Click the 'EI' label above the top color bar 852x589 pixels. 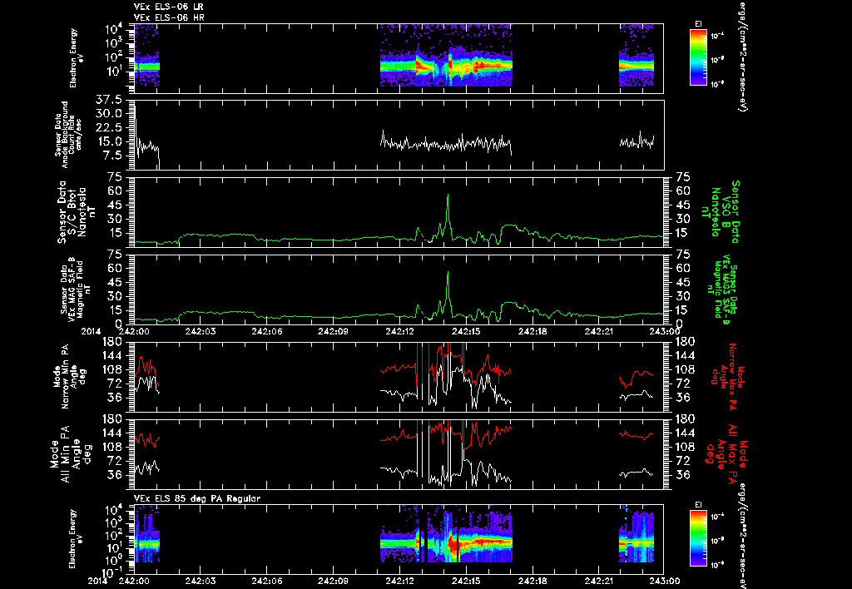click(x=698, y=23)
